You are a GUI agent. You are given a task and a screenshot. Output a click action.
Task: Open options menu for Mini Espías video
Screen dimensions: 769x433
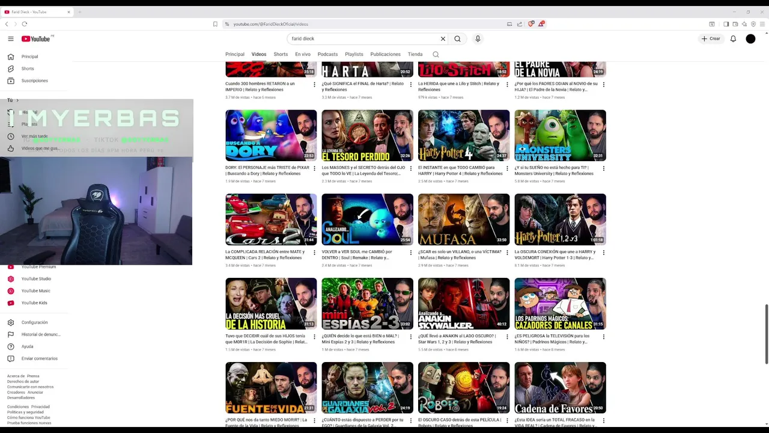[x=411, y=337]
